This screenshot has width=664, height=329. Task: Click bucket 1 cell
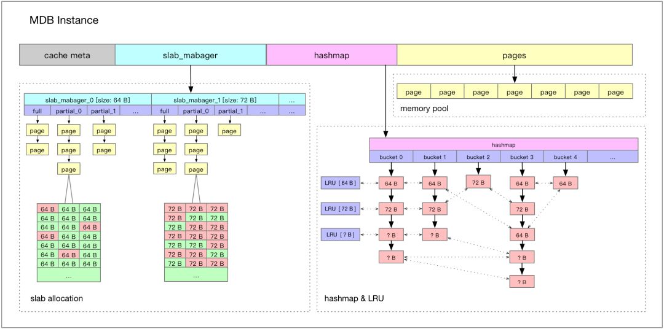(x=435, y=157)
